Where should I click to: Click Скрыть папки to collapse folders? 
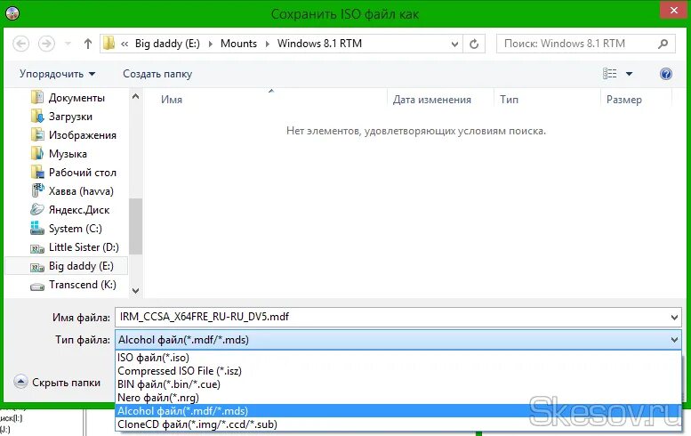pos(57,383)
